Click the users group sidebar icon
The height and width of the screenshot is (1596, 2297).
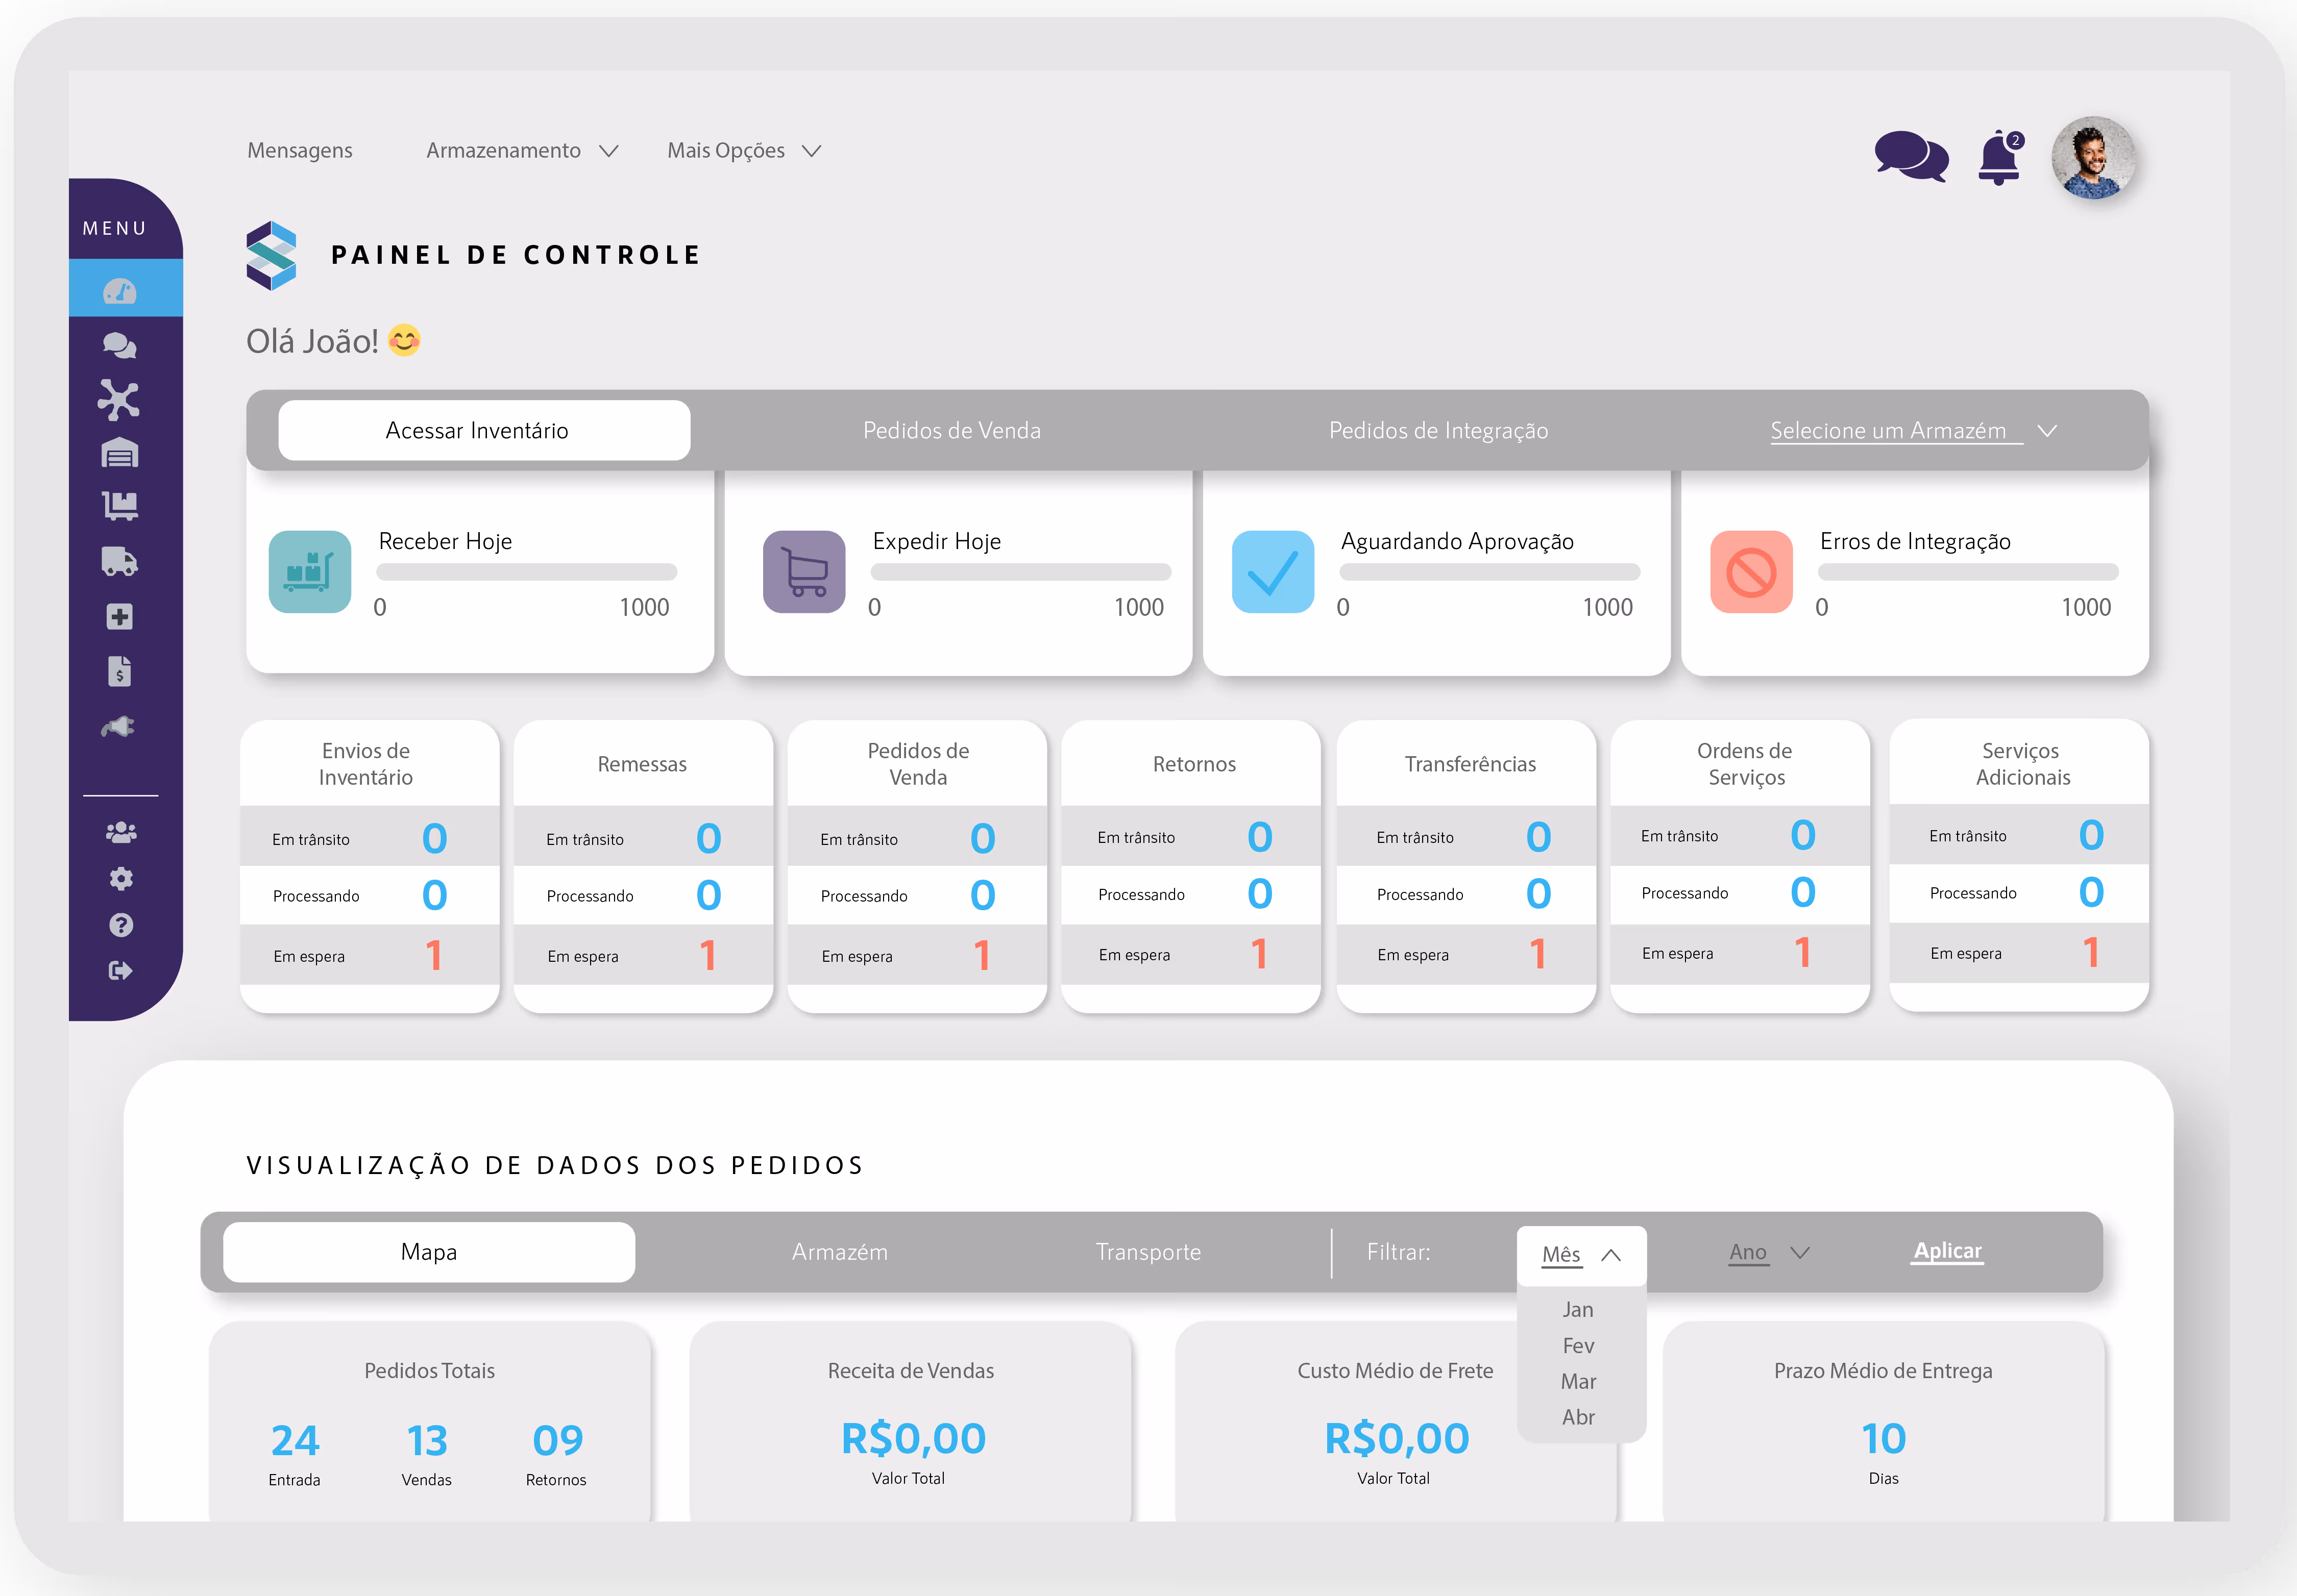coord(121,832)
